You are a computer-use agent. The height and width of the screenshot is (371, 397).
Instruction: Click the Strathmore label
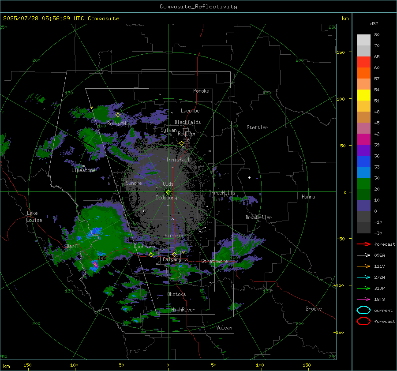click(x=214, y=261)
